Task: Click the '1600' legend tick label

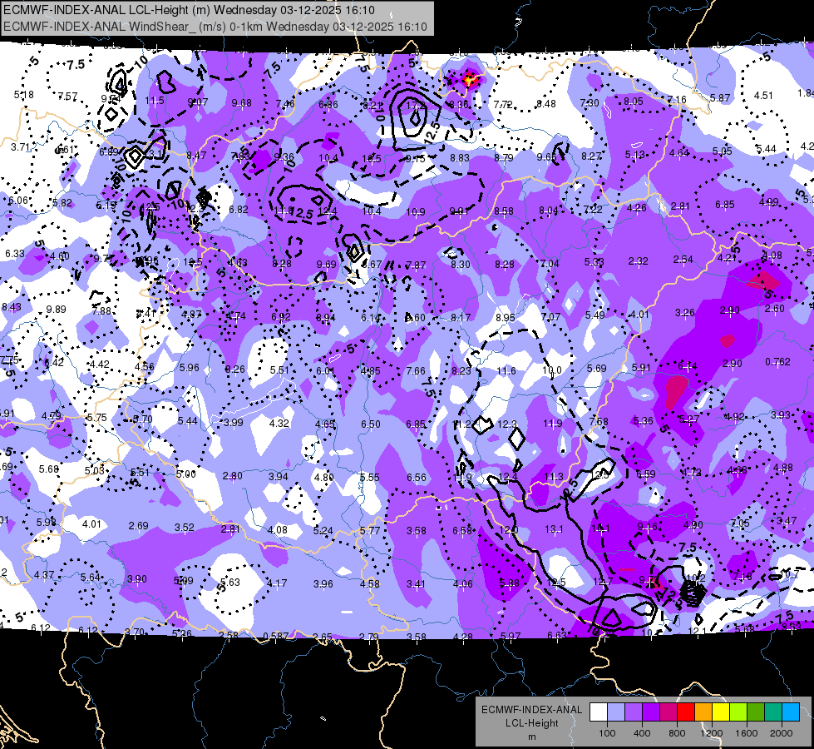Action: (x=747, y=733)
